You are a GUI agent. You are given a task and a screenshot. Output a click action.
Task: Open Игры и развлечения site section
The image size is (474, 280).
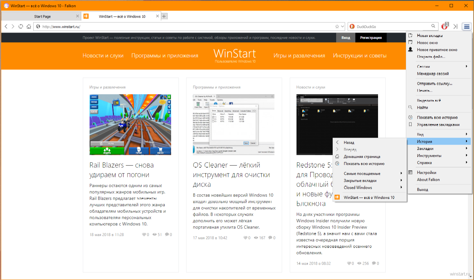pyautogui.click(x=299, y=55)
